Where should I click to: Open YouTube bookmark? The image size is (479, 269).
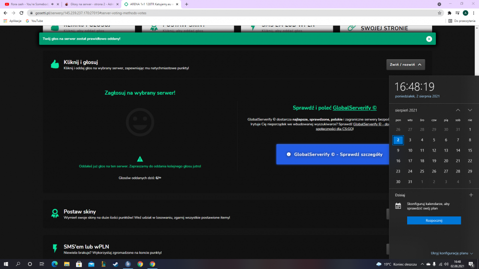(34, 21)
